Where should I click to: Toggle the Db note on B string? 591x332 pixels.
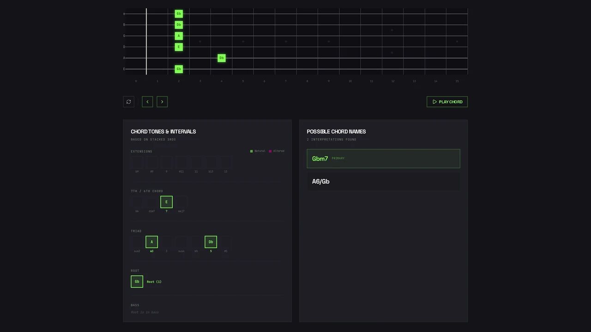point(179,25)
